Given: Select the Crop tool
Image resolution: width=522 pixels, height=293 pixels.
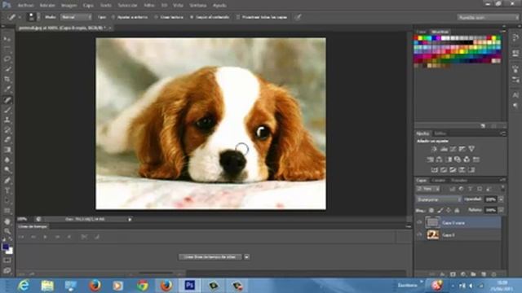Looking at the screenshot, I should [x=7, y=79].
